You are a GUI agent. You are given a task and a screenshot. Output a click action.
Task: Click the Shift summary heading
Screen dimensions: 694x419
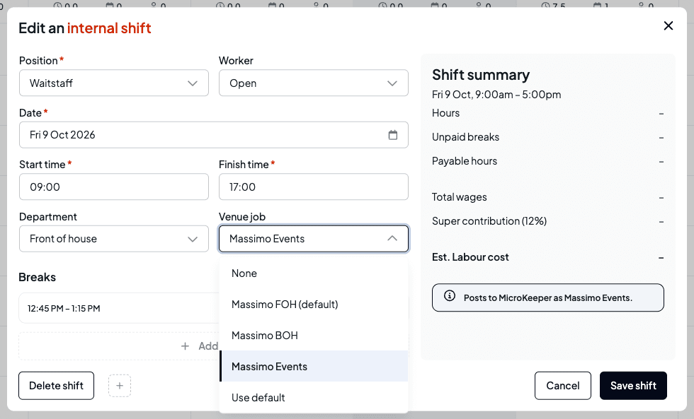(481, 75)
